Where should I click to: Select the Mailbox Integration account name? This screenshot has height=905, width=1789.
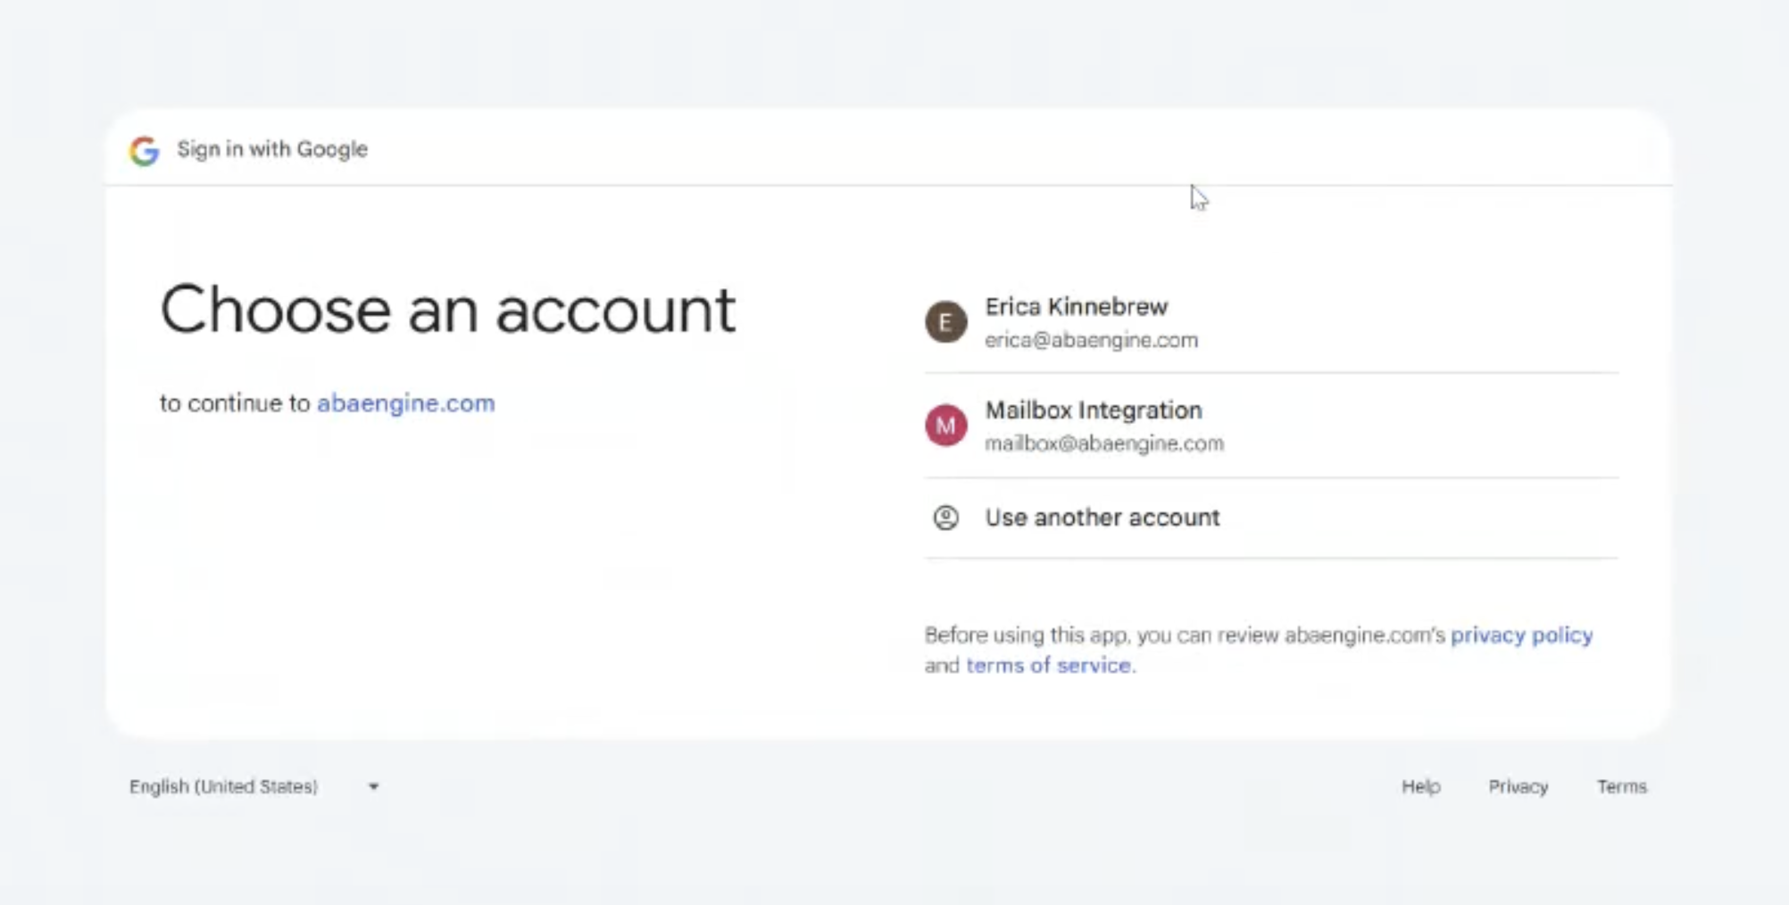pos(1093,411)
